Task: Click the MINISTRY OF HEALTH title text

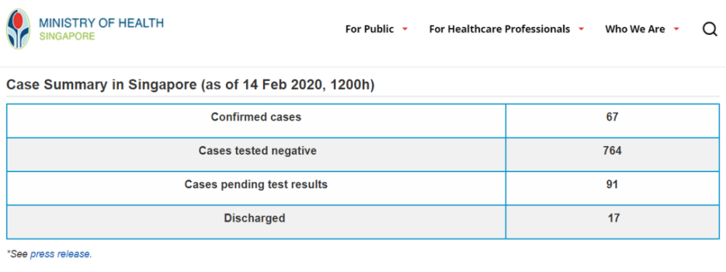Action: (x=101, y=23)
